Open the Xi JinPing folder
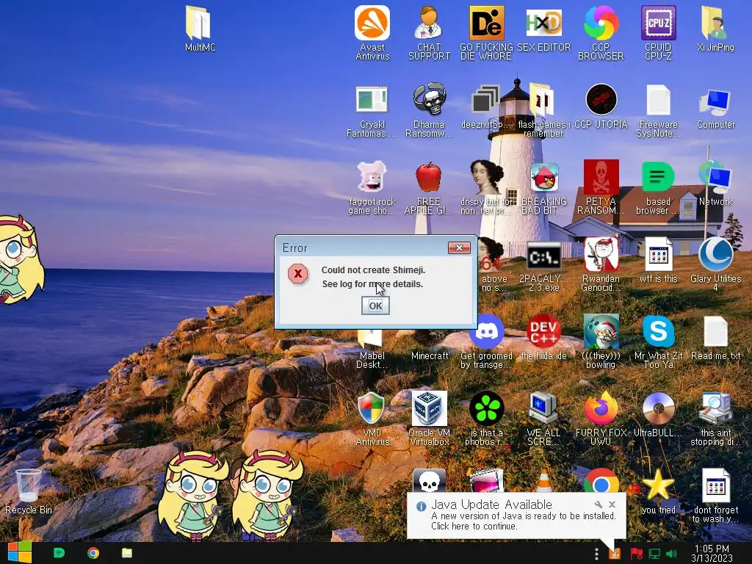The height and width of the screenshot is (564, 752). tap(715, 29)
